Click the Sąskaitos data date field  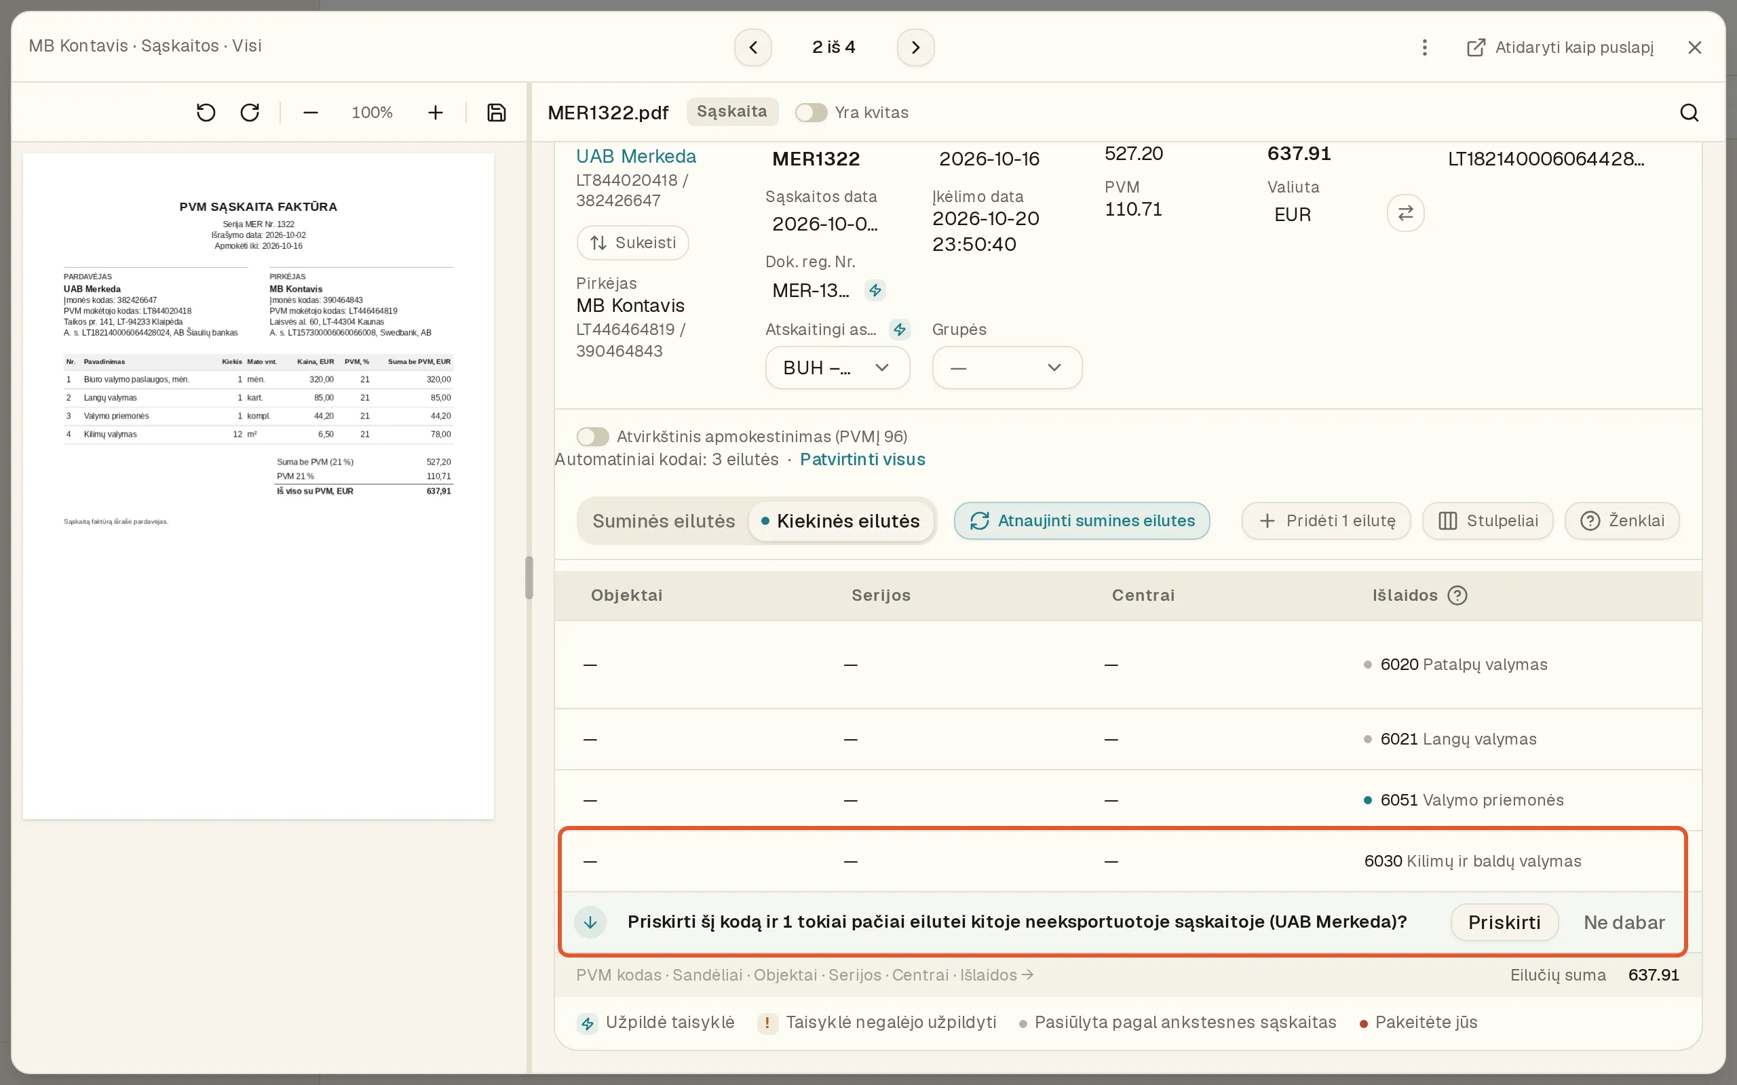coord(826,224)
